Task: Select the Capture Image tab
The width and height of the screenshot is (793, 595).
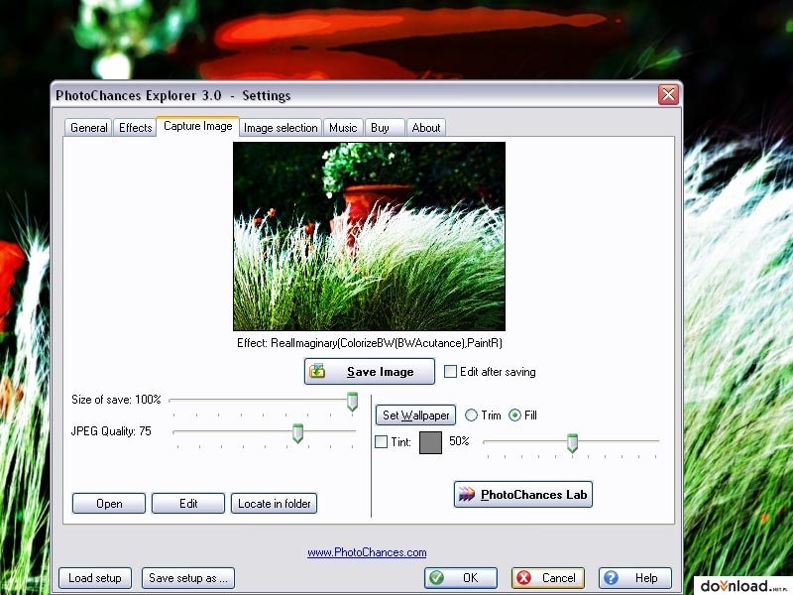Action: pyautogui.click(x=197, y=126)
